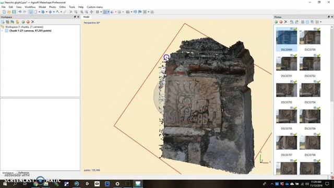Open a project with the folder icon
334x188 pixels.
pyautogui.click(x=9, y=12)
